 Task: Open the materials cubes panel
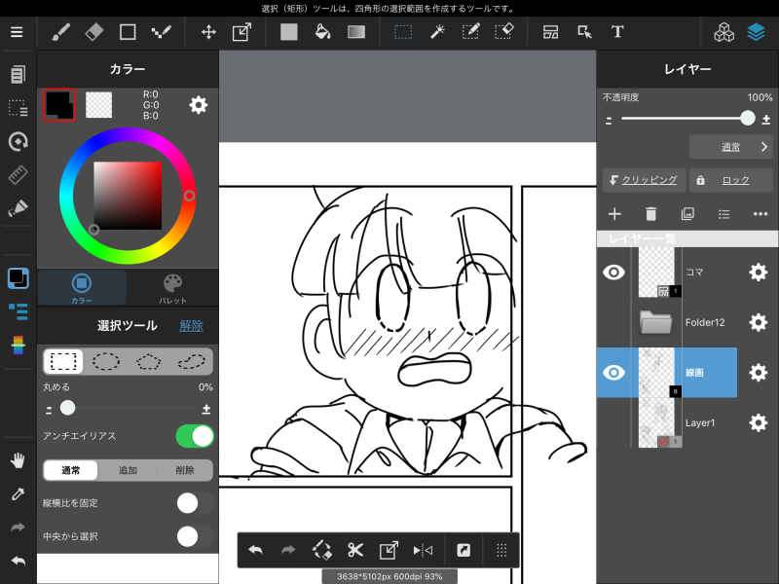[723, 32]
